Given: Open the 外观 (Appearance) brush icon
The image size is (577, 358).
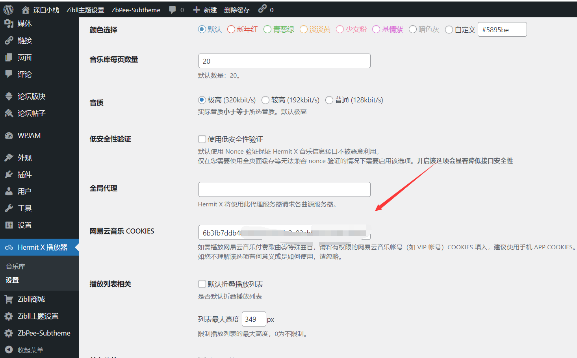Looking at the screenshot, I should tap(8, 157).
